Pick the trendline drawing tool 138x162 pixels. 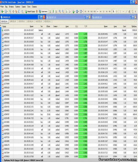(126, 11)
